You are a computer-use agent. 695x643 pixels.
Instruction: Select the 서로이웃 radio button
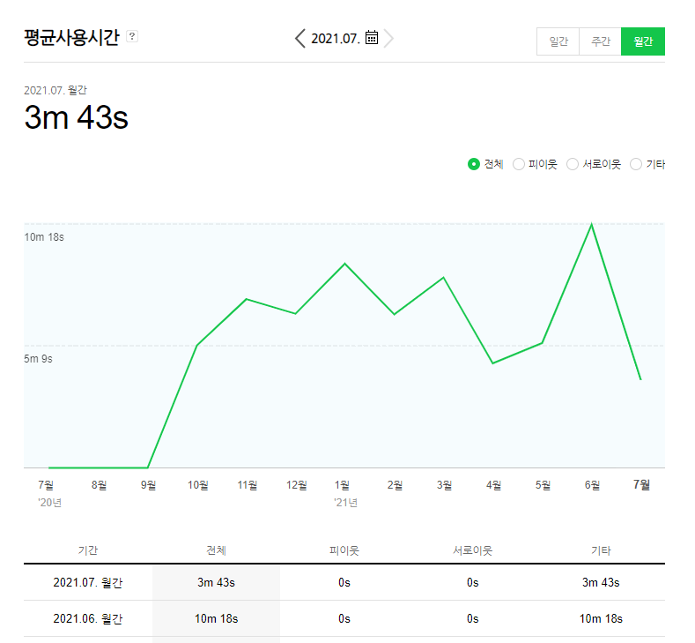573,164
